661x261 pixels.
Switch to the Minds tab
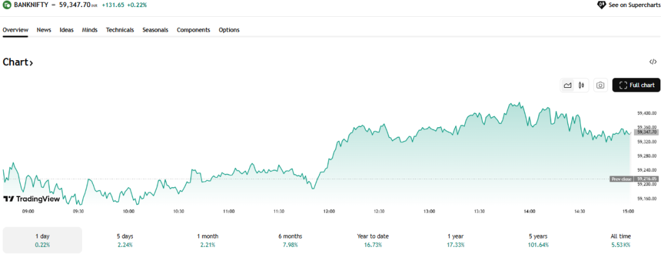coord(90,30)
